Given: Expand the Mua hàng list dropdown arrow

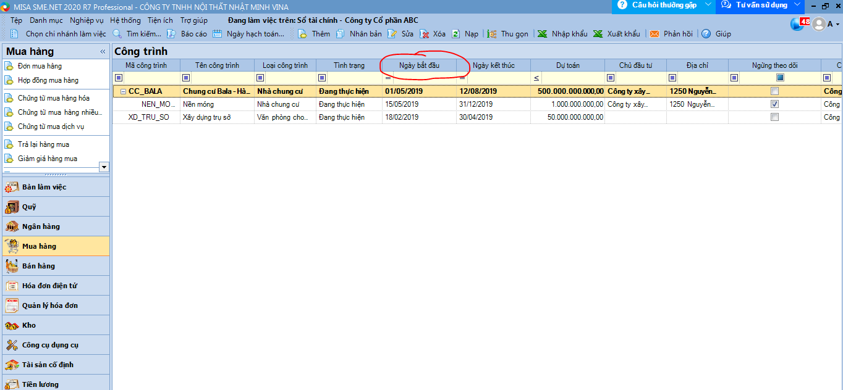Looking at the screenshot, I should coord(104,167).
